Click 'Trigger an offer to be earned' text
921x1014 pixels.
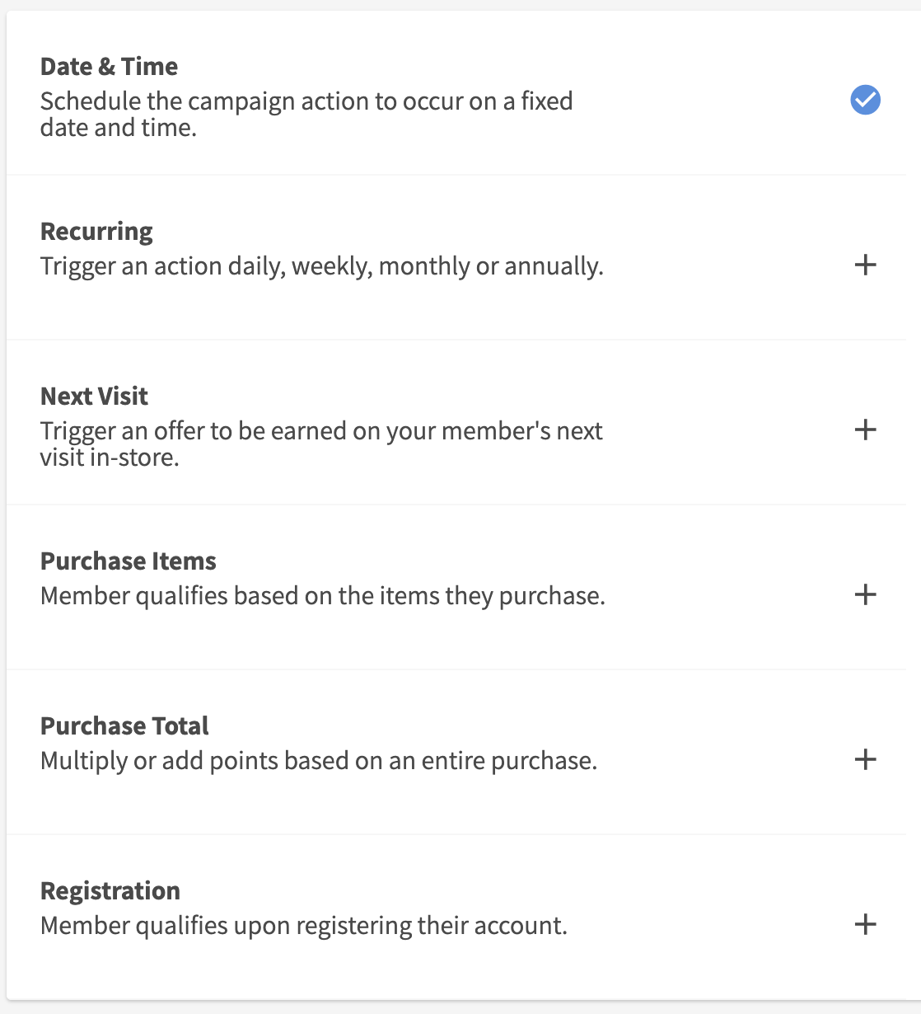pos(321,431)
